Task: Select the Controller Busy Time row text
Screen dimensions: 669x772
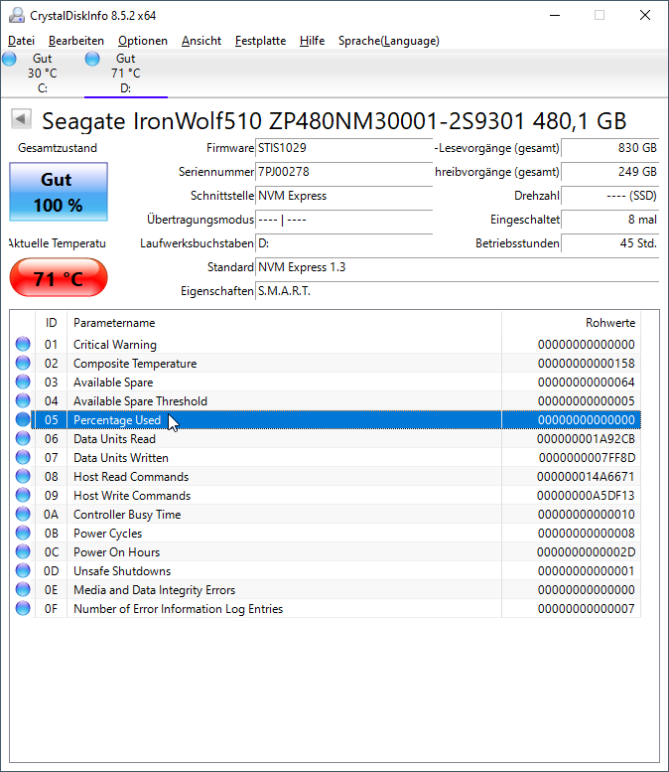Action: coord(127,514)
